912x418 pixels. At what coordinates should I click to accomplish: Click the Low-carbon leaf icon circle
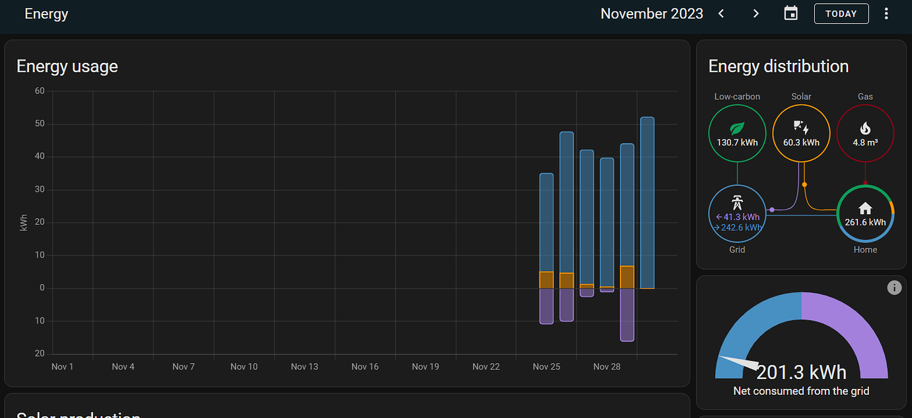pyautogui.click(x=737, y=134)
